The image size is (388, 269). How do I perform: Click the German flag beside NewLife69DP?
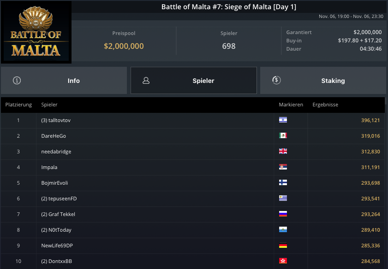click(283, 246)
